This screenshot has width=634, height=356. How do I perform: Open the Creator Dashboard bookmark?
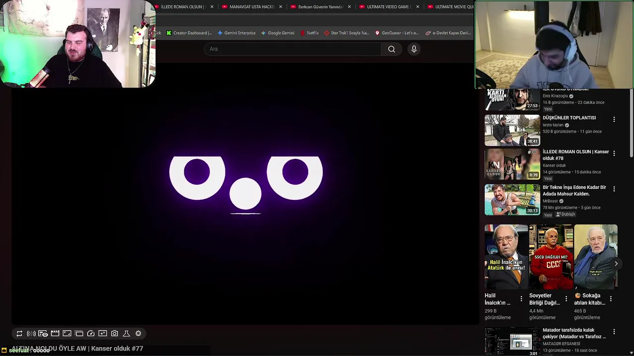pos(189,33)
